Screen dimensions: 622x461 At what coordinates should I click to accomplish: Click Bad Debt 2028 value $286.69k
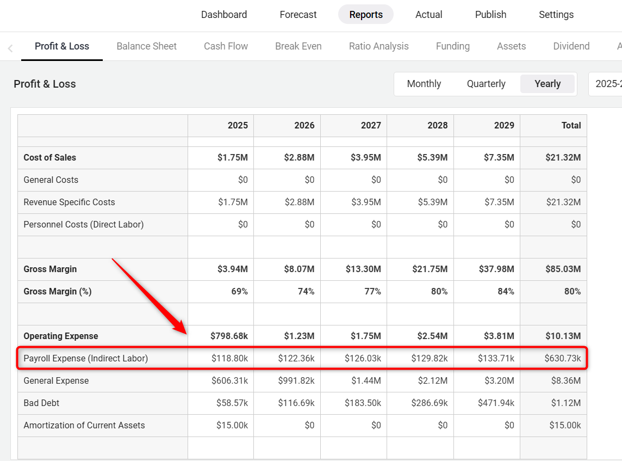(x=429, y=403)
